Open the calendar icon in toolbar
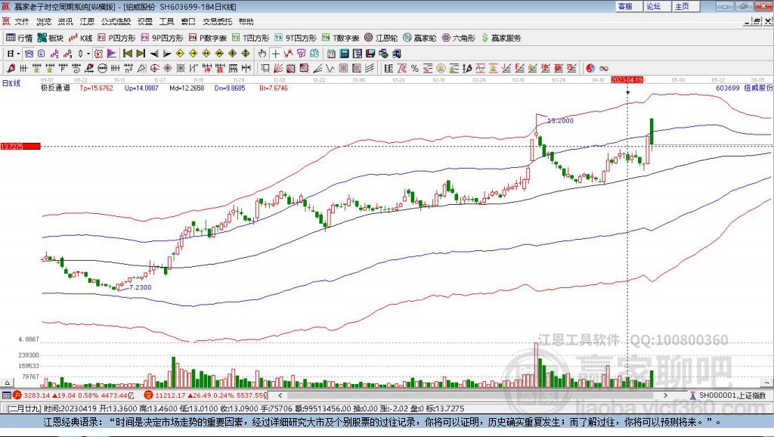The width and height of the screenshot is (774, 437). pos(331,54)
